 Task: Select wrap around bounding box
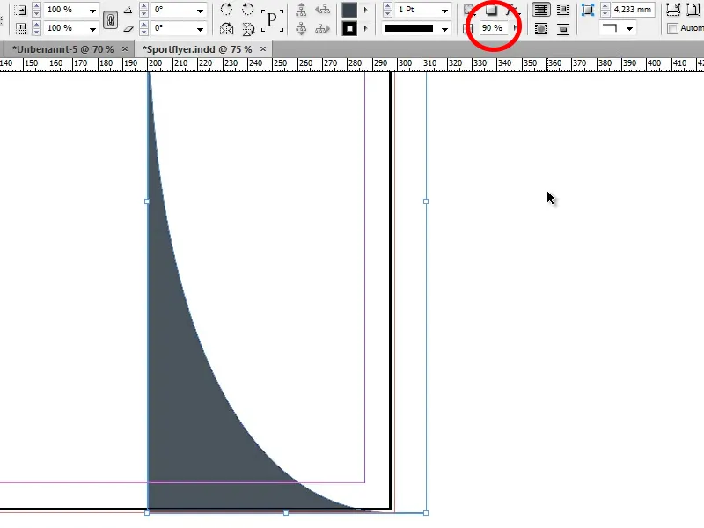click(x=563, y=10)
